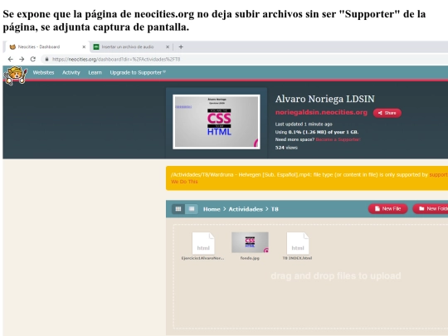The height and width of the screenshot is (336, 448).
Task: Select the T8 INDEX.html file icon
Action: pyautogui.click(x=298, y=243)
